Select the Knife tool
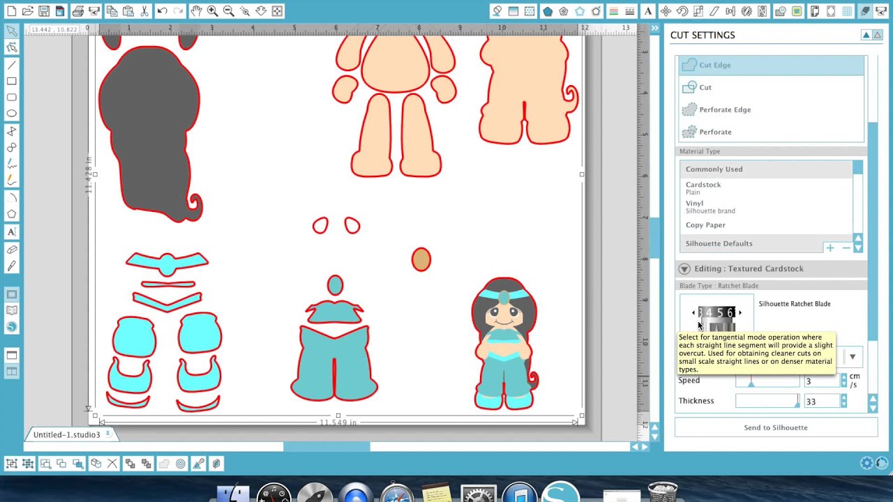 coord(12,266)
